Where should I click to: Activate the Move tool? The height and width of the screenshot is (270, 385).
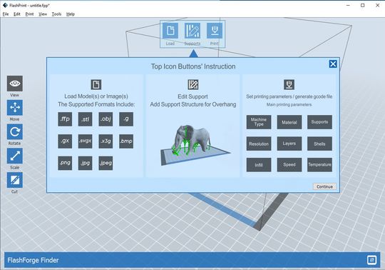tap(15, 108)
